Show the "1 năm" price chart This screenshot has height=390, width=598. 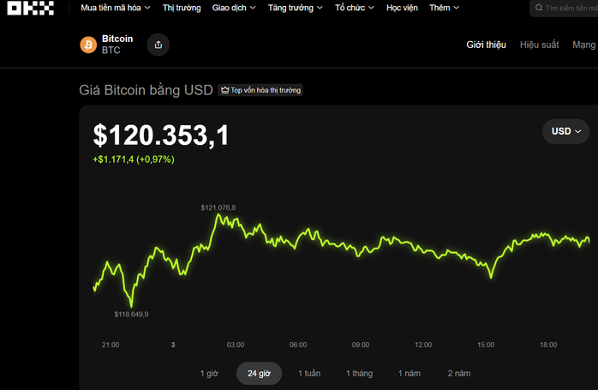pyautogui.click(x=410, y=374)
